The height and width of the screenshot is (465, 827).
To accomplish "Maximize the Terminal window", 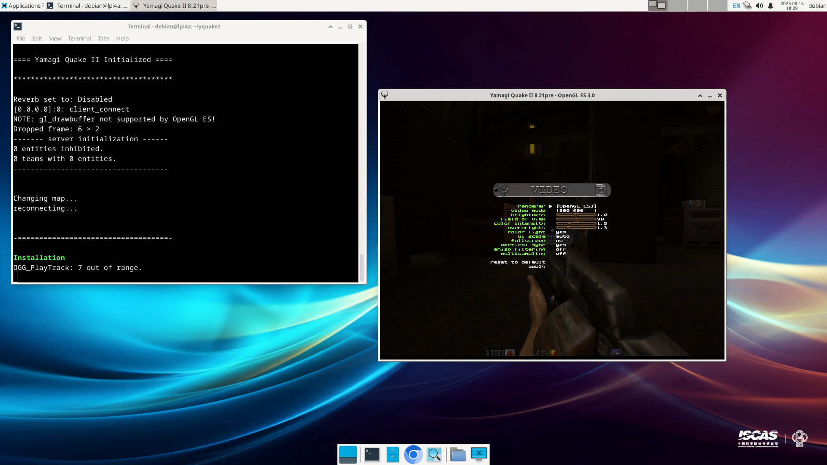I will [x=350, y=27].
